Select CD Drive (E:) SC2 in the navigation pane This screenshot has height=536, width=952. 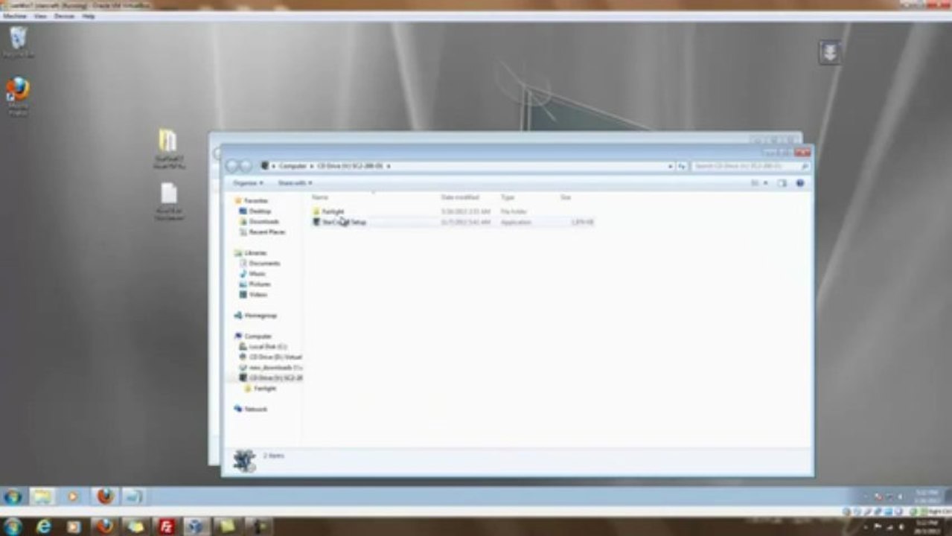tap(270, 378)
